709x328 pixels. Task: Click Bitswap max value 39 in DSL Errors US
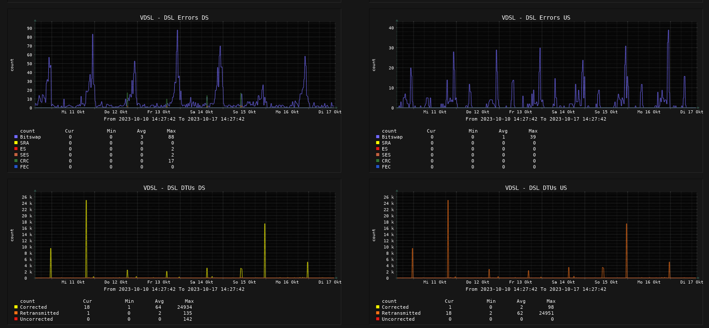point(533,137)
